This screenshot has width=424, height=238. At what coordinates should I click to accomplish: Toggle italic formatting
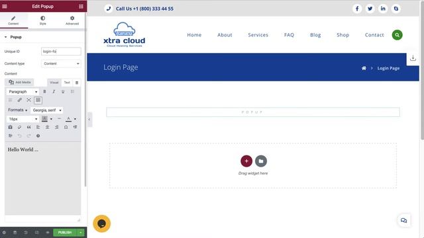click(54, 92)
